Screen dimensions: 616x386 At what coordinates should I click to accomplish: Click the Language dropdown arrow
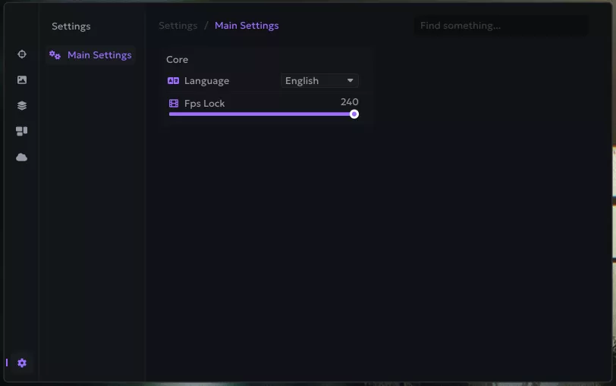350,81
